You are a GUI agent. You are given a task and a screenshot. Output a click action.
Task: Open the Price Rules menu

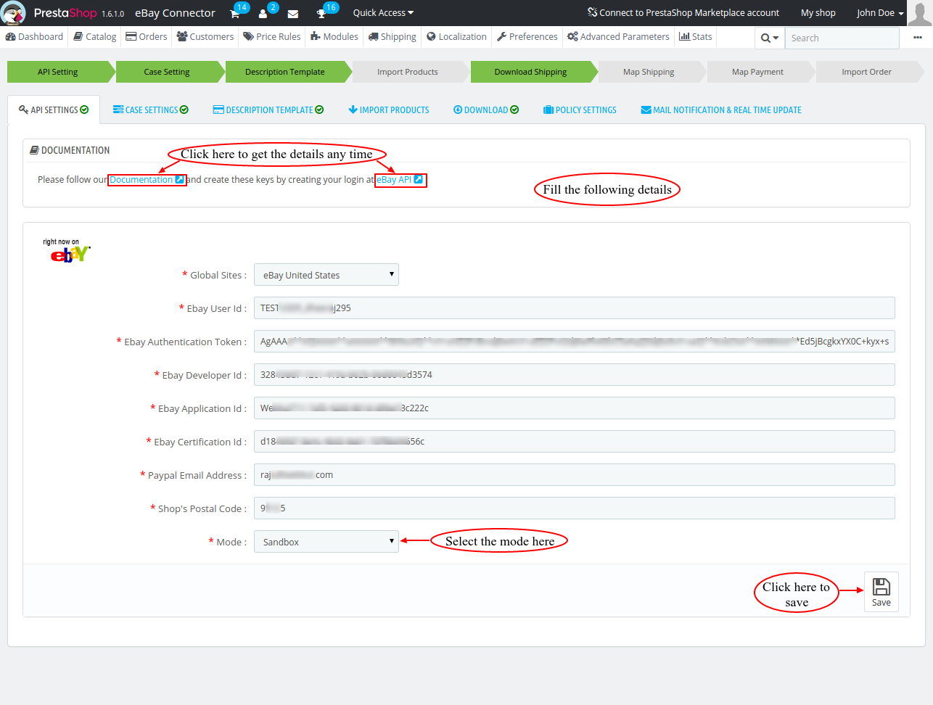(272, 36)
